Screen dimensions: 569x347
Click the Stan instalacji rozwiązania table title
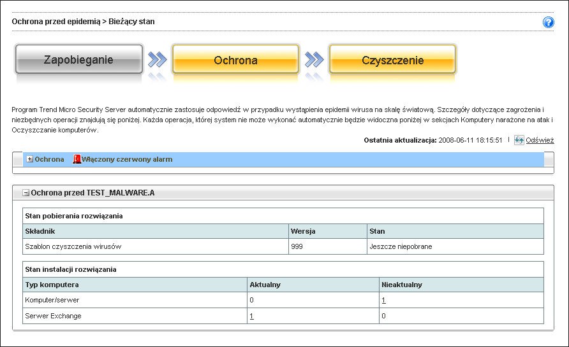tap(70, 269)
